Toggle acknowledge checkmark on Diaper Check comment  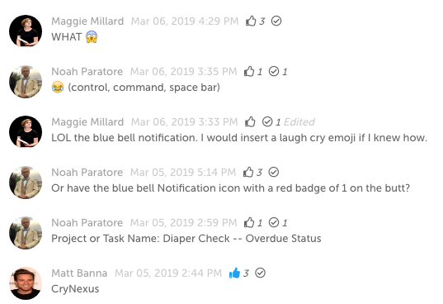274,222
